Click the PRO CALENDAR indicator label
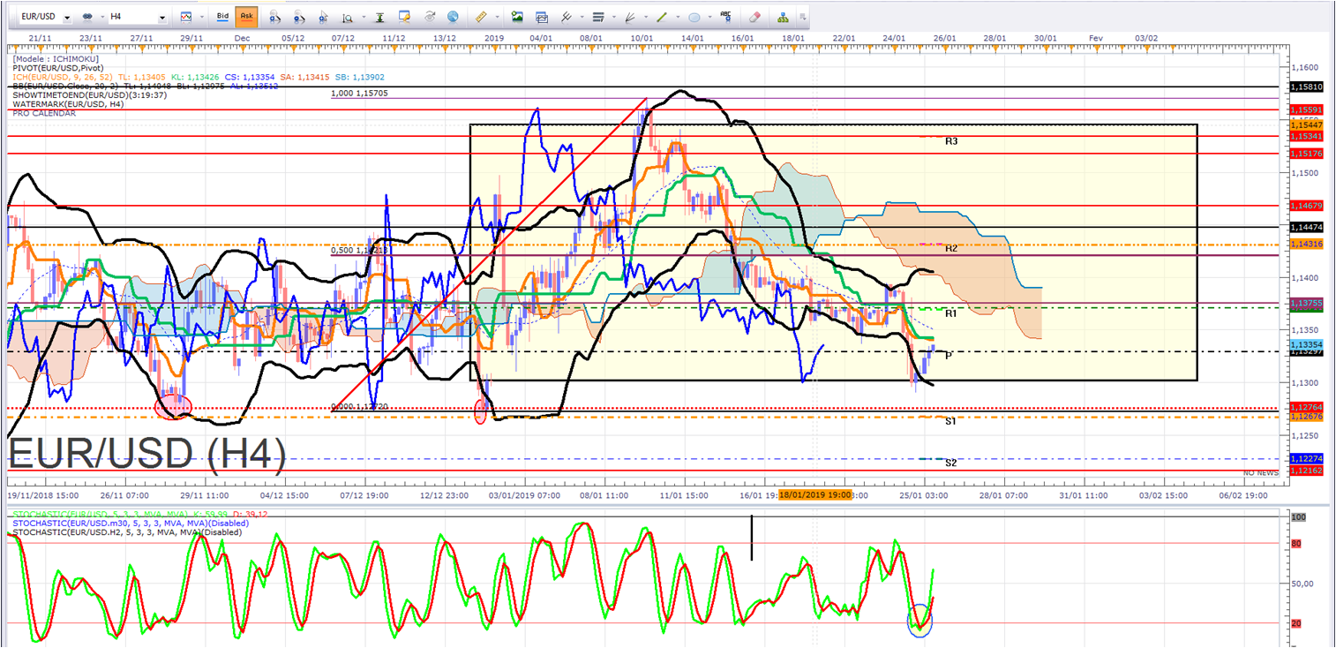The height and width of the screenshot is (648, 1336). click(x=44, y=113)
